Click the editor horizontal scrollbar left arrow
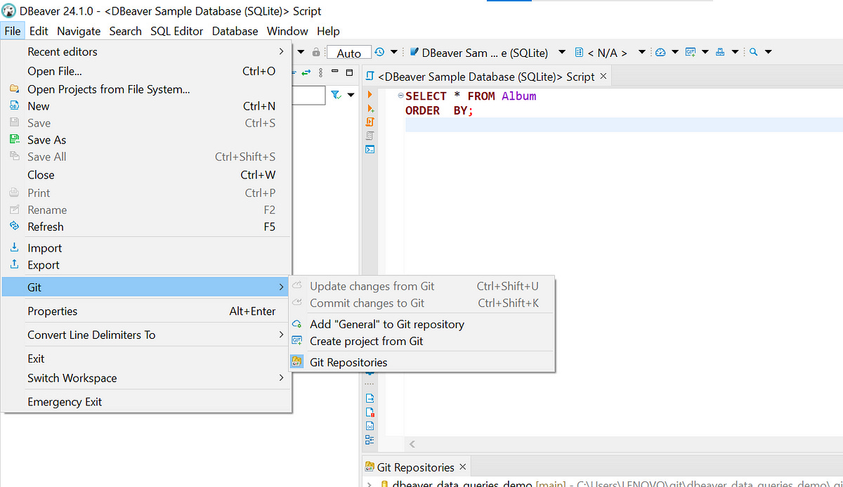The width and height of the screenshot is (843, 487). tap(412, 444)
